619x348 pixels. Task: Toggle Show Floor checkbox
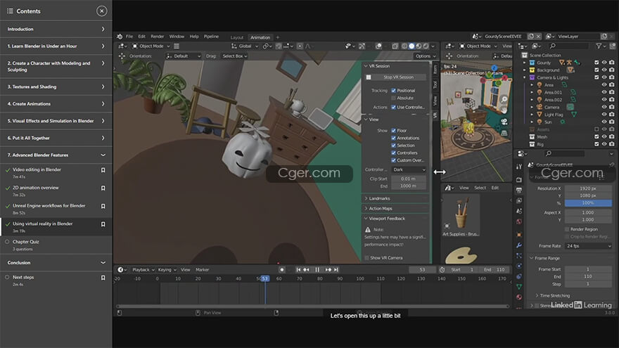[394, 131]
